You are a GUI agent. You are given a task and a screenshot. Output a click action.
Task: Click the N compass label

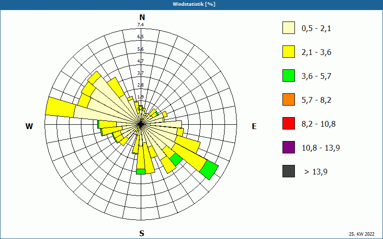[x=142, y=17]
